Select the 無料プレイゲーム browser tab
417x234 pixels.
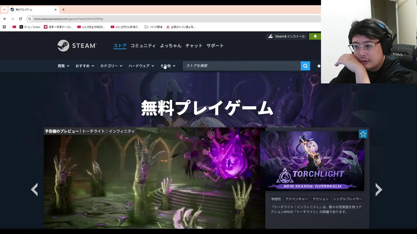pos(33,9)
